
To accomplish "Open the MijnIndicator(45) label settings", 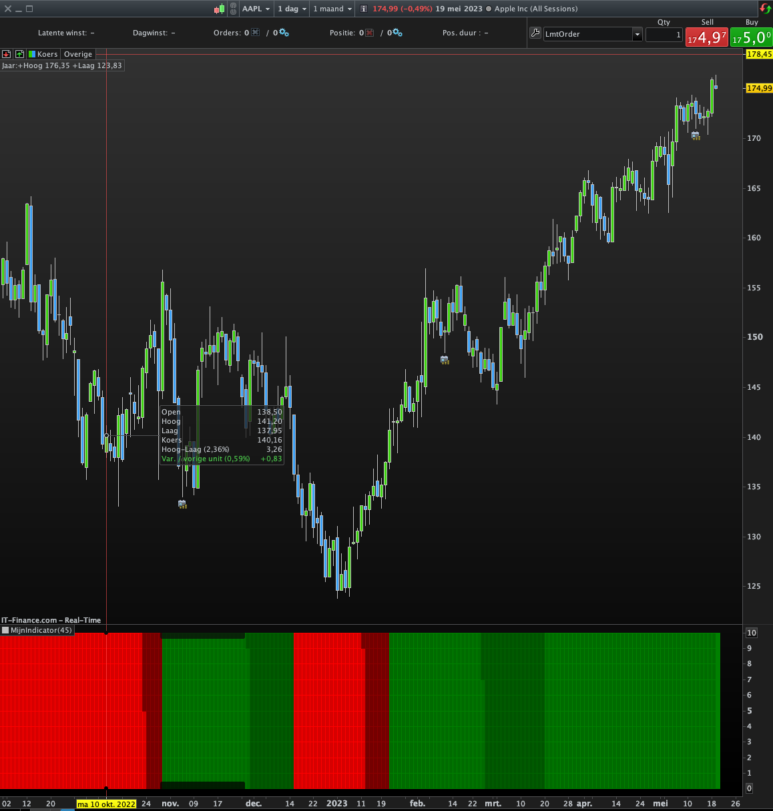I will point(41,630).
